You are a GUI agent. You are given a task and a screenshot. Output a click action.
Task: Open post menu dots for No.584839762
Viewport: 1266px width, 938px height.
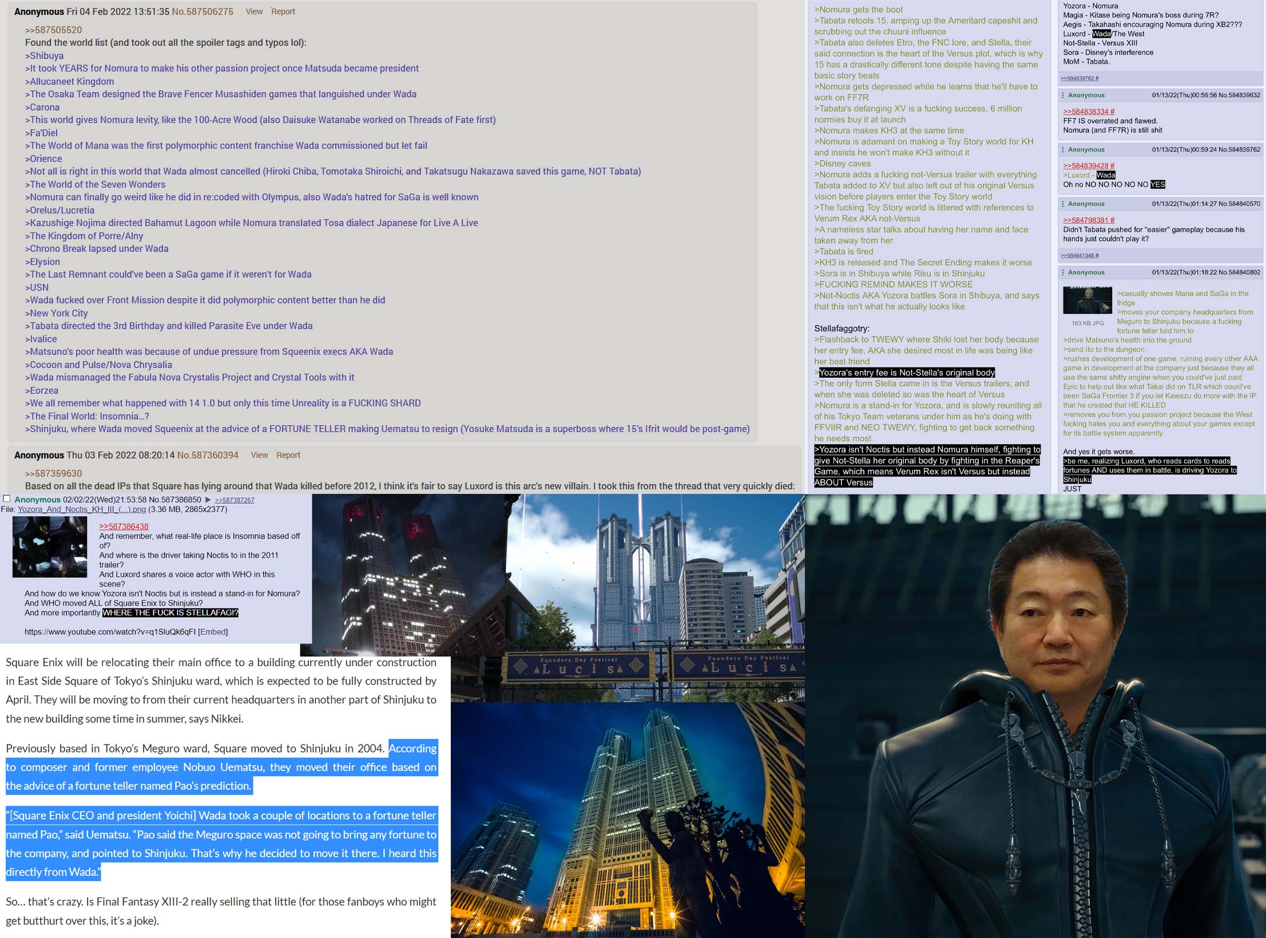click(x=1063, y=149)
